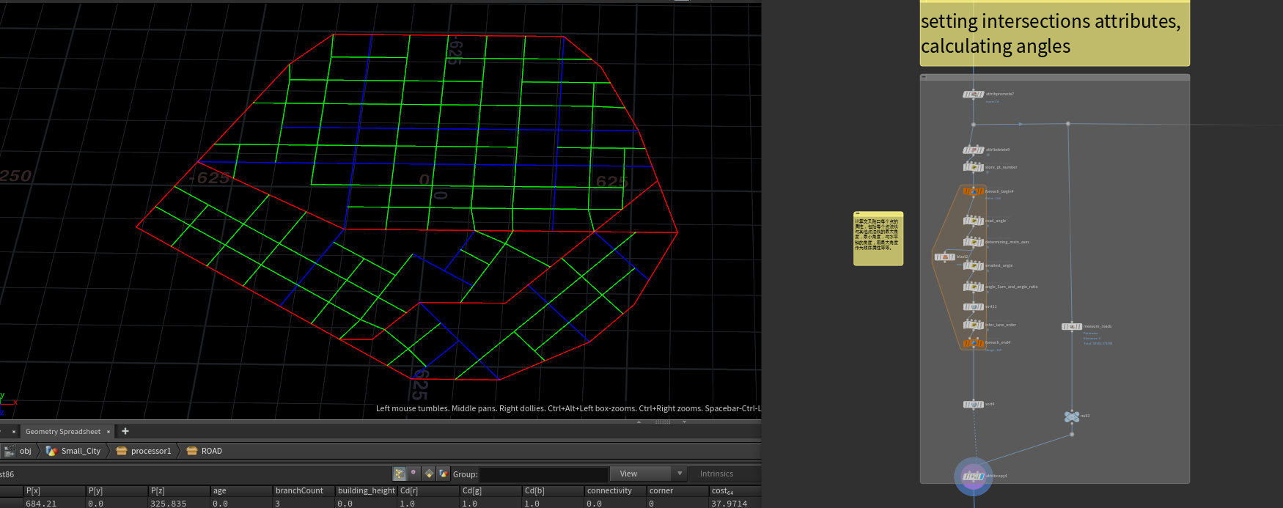Viewport: 1283px width, 508px height.
Task: Select processor1 in the path bar
Action: click(x=150, y=451)
